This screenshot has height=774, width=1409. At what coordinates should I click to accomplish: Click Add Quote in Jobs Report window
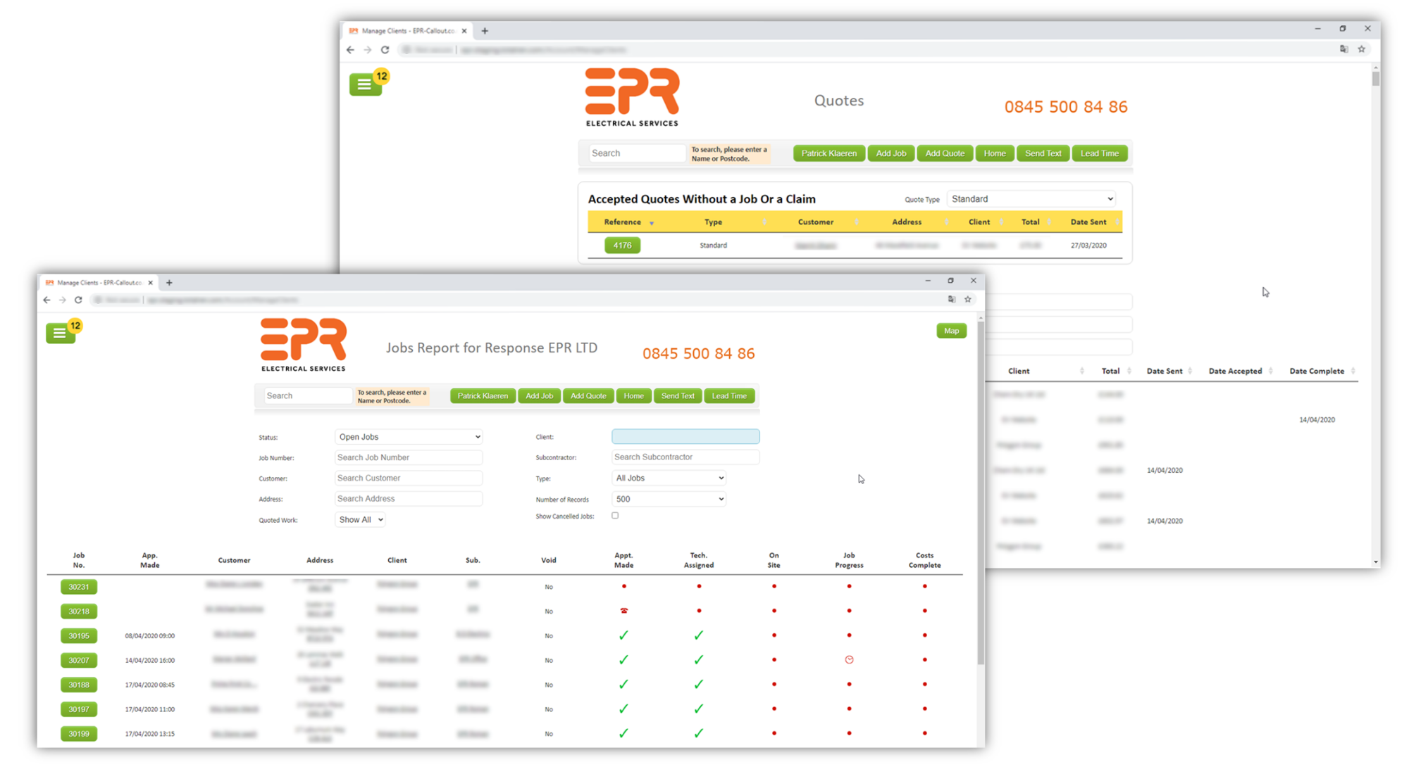pyautogui.click(x=588, y=396)
